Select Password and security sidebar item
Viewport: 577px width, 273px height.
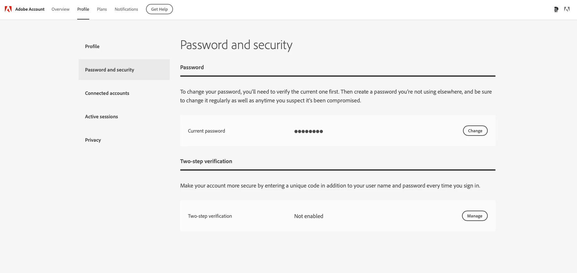[109, 70]
